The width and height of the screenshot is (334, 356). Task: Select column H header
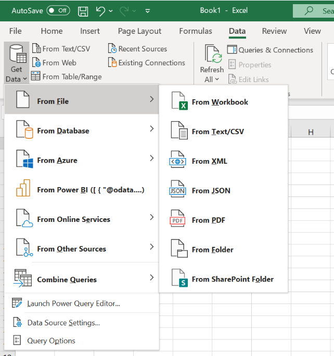311,132
